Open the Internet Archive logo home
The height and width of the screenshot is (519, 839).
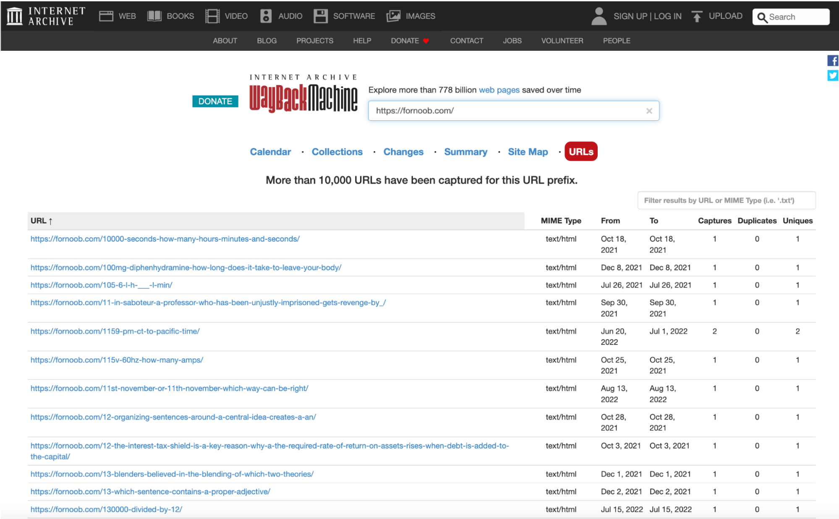(x=46, y=16)
